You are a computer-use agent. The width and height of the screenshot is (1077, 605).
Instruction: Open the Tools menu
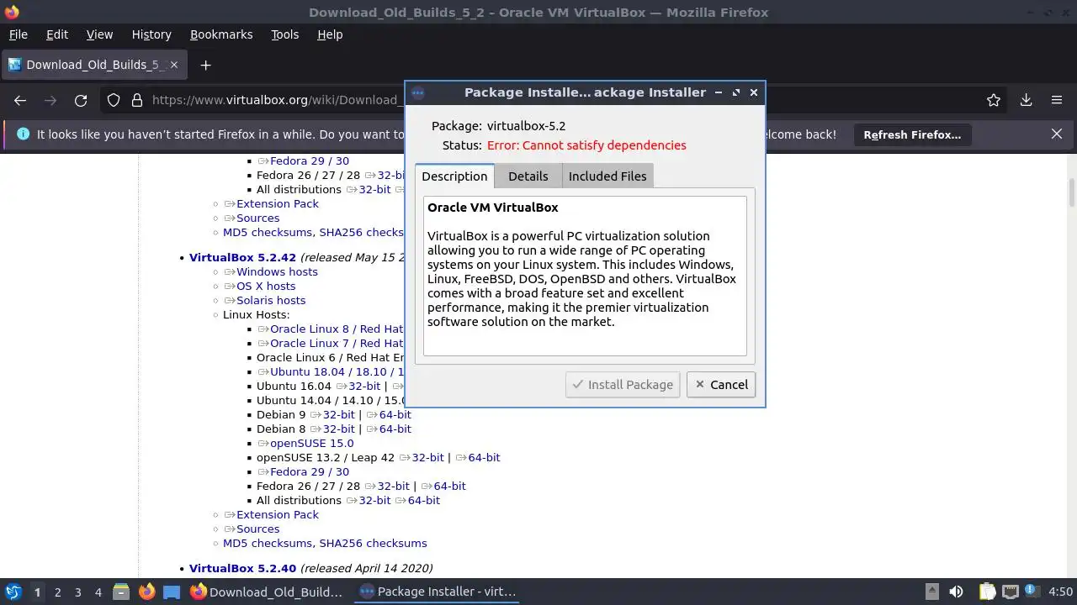284,34
